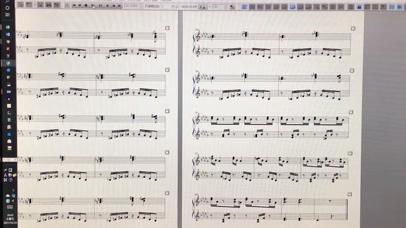Open Chrome from the Windows taskbar
This screenshot has height=228, width=406.
pyautogui.click(x=8, y=42)
